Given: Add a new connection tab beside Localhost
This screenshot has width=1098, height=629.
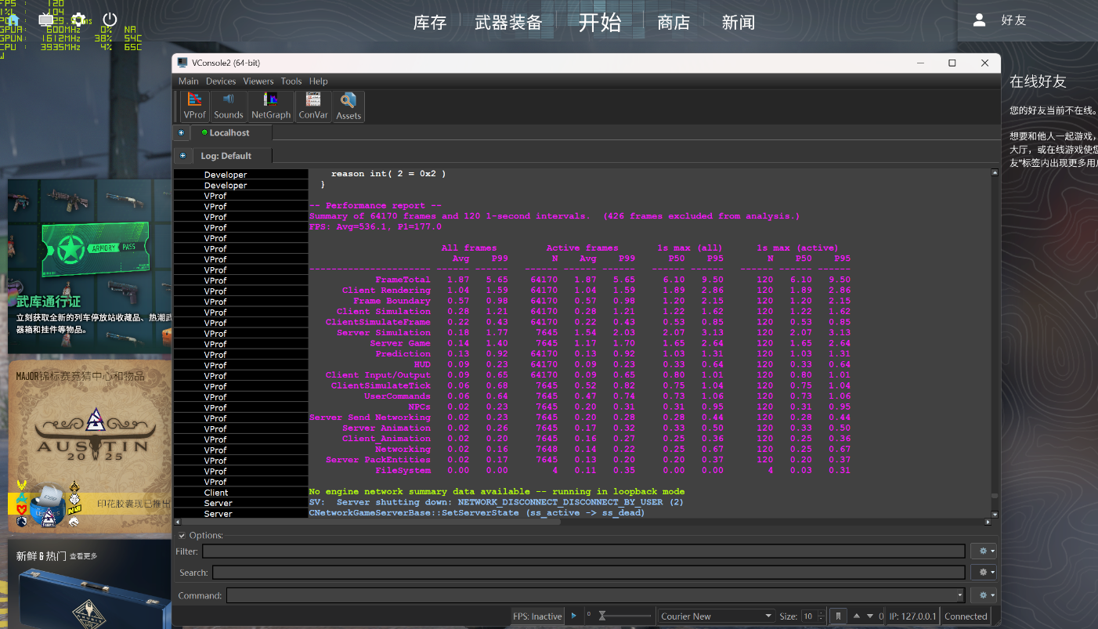Looking at the screenshot, I should pyautogui.click(x=182, y=133).
